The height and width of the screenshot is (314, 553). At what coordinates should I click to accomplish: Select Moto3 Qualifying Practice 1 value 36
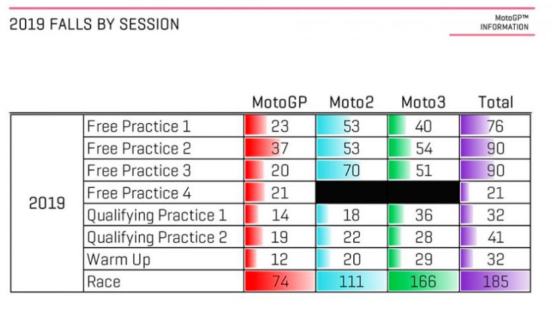(424, 215)
